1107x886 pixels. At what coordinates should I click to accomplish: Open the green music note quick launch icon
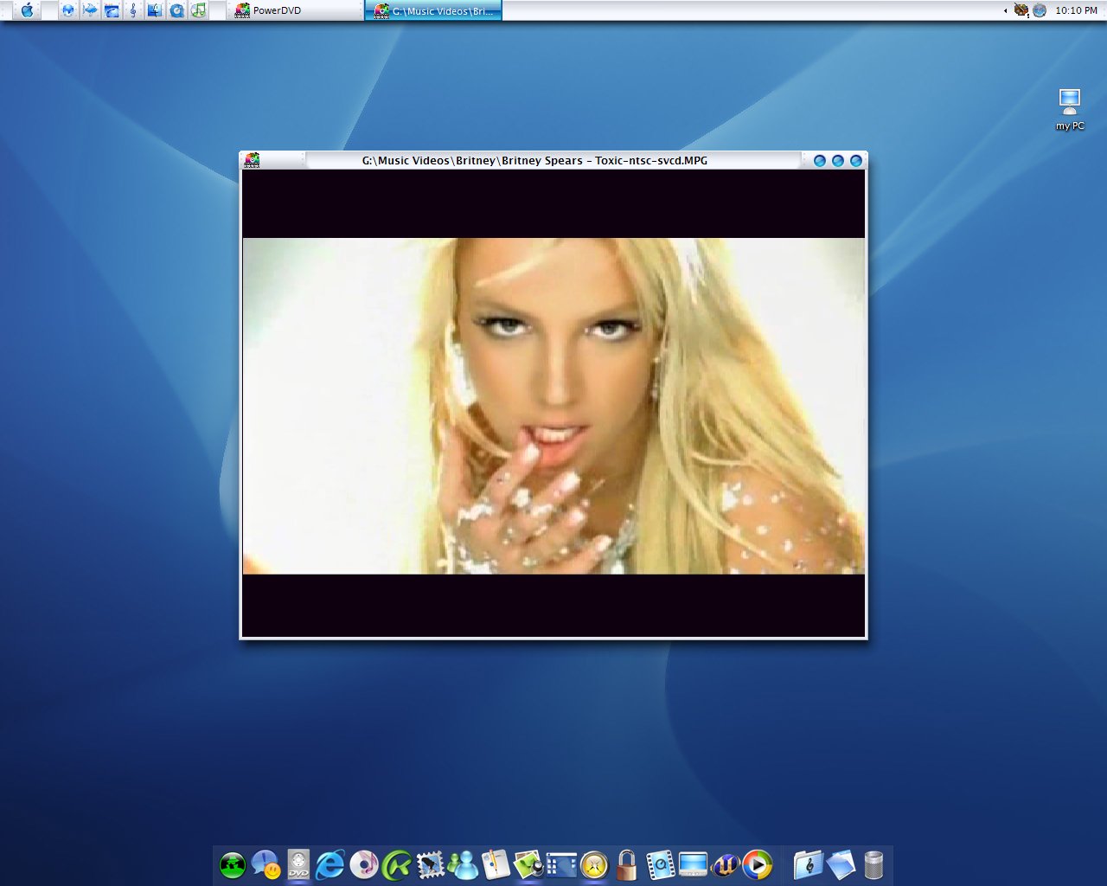(x=199, y=10)
